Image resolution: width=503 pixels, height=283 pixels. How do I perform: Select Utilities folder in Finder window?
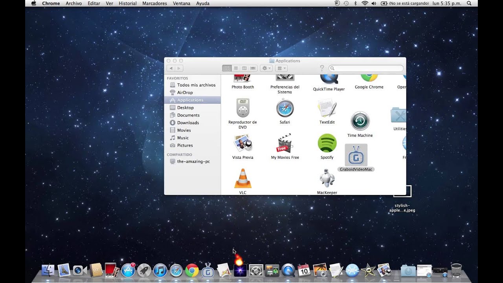[x=398, y=116]
